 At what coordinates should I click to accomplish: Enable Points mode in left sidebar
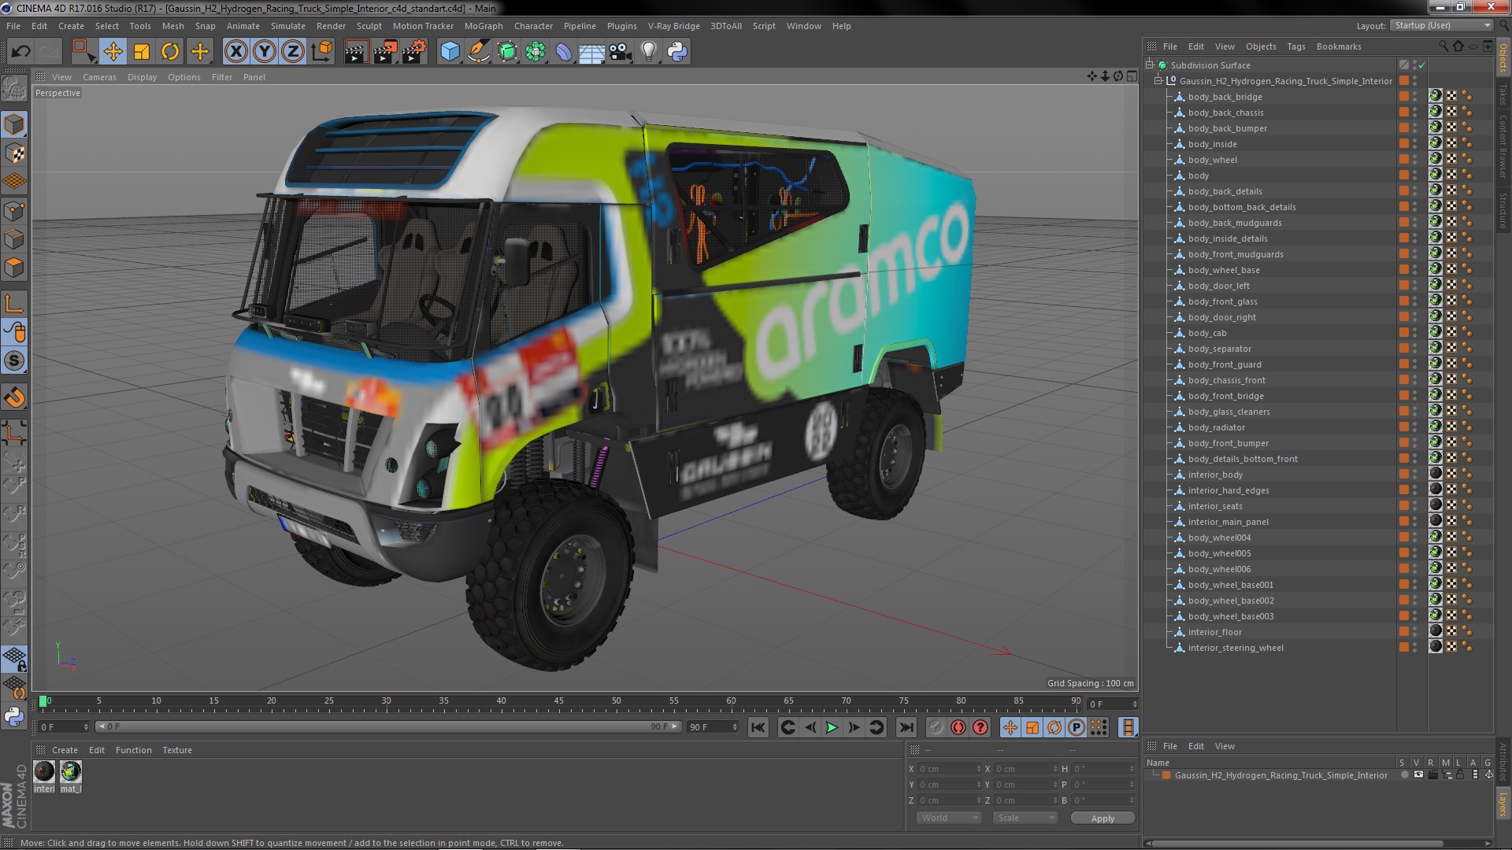coord(14,211)
